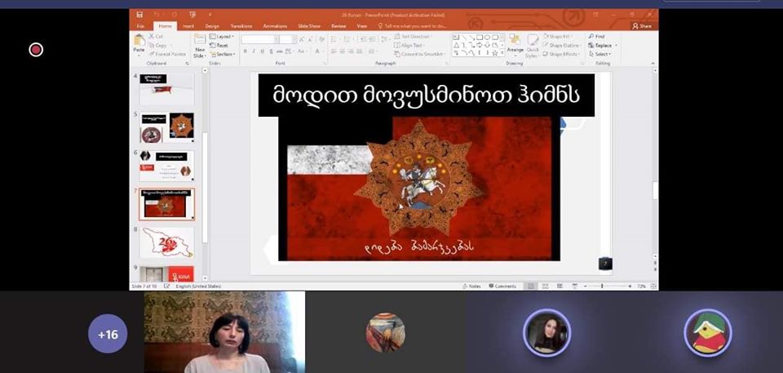Open the Select menu in Editing group

[599, 54]
